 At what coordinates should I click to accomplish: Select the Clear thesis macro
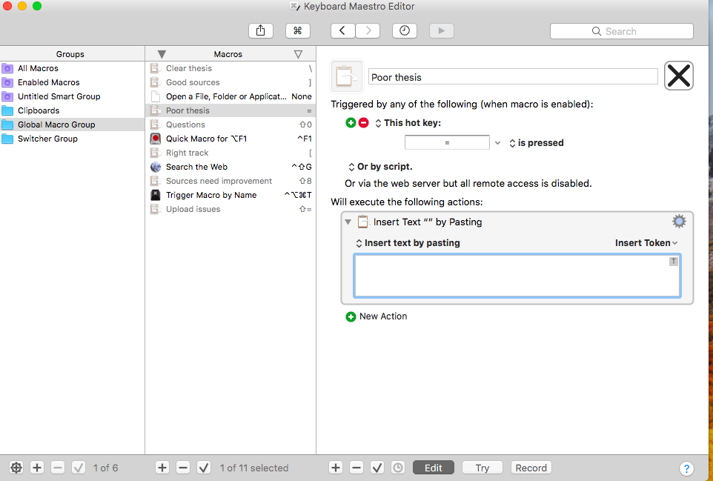click(x=231, y=68)
